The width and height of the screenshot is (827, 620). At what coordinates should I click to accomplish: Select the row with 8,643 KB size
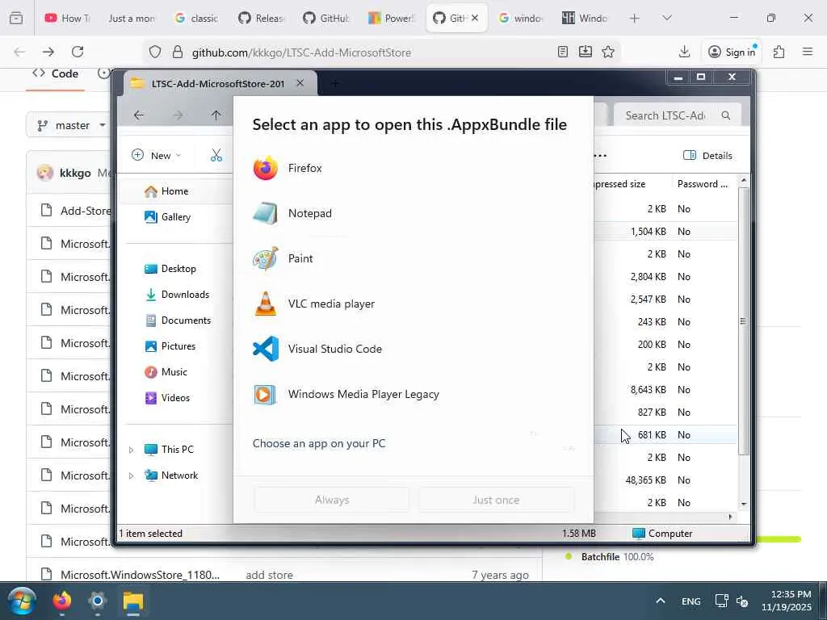click(x=665, y=390)
